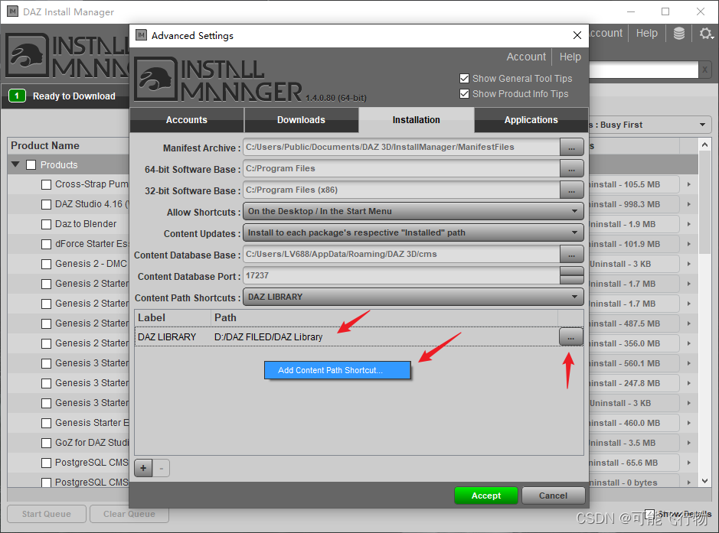
Task: Click the browse button for Manifest Archive
Action: [571, 148]
